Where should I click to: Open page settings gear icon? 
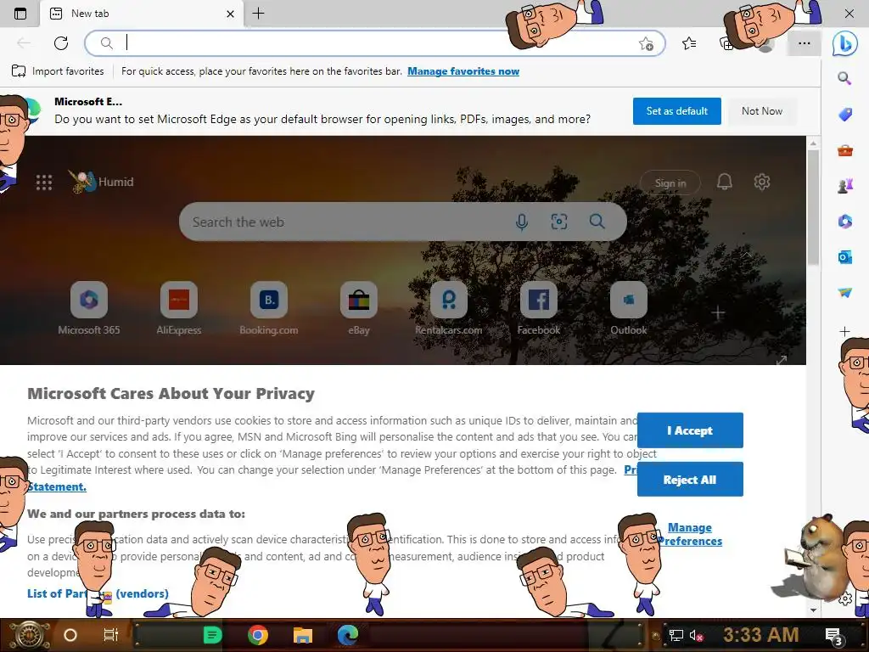click(x=762, y=182)
